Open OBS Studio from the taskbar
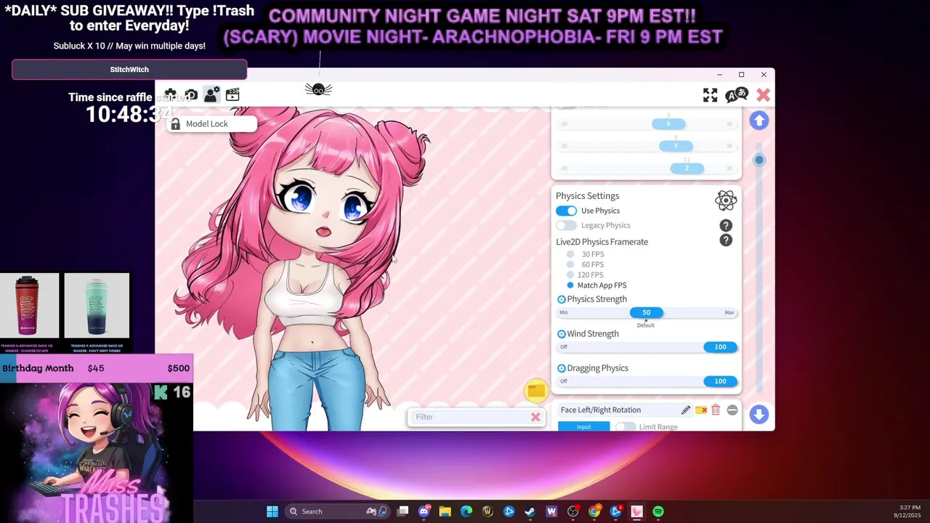This screenshot has width=930, height=523. coord(573,511)
